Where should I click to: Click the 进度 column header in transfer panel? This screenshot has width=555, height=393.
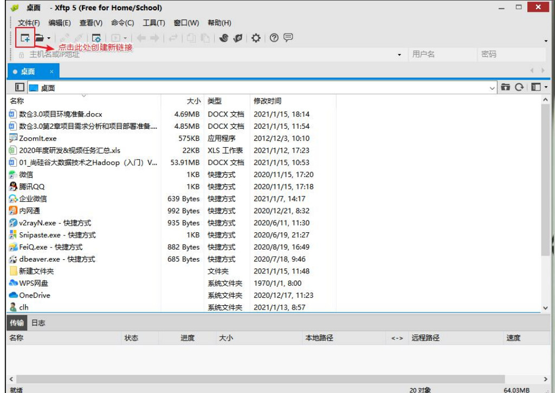tap(187, 338)
